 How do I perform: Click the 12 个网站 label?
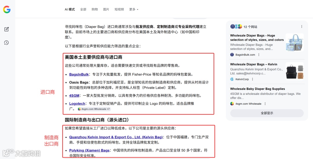(x=250, y=27)
